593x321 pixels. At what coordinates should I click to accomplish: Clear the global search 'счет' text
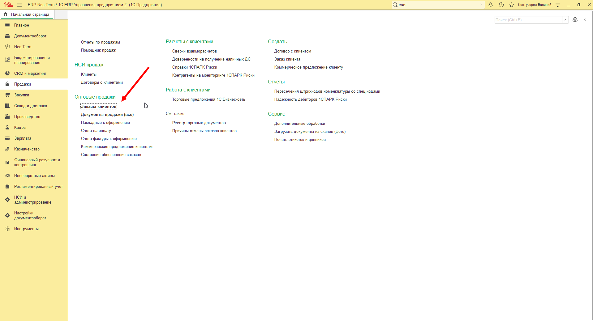point(481,5)
